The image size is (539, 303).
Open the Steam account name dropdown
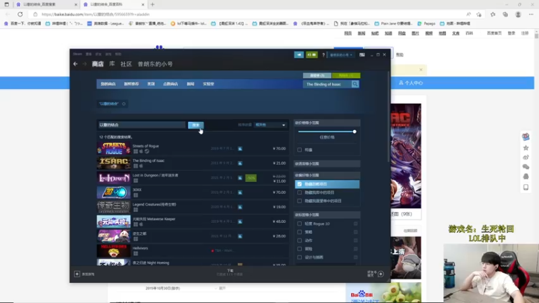(x=341, y=55)
